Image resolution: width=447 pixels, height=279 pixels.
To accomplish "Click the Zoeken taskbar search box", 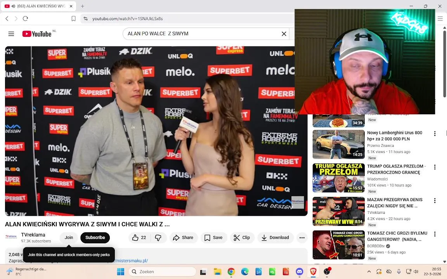I will (x=163, y=272).
